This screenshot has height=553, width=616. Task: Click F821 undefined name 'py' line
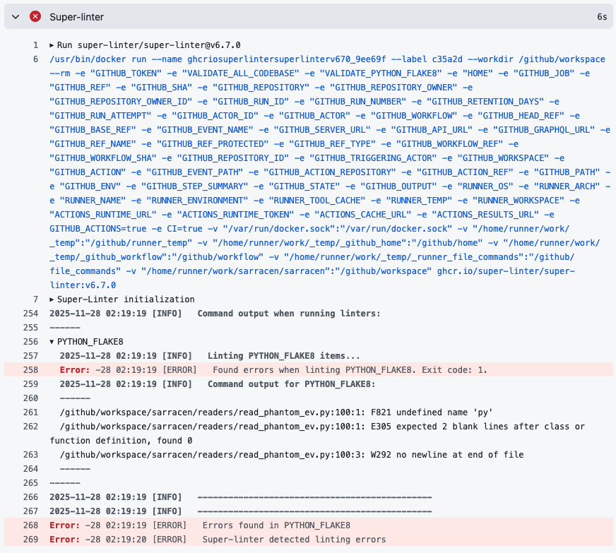click(x=276, y=412)
